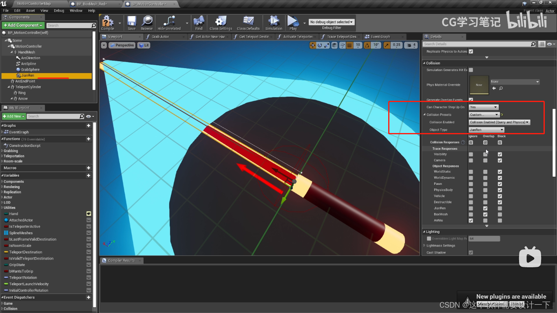This screenshot has width=557, height=313.
Task: Click the Details panel scrollbar
Action: pos(554,143)
